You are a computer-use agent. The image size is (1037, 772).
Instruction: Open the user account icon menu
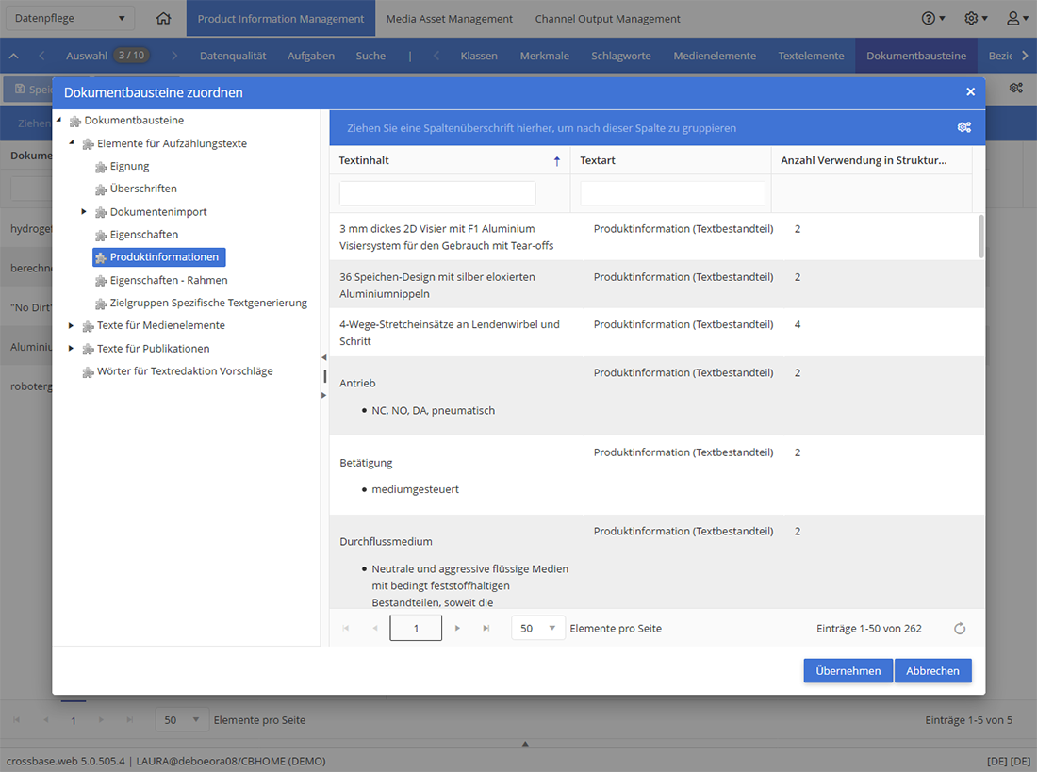(x=1016, y=19)
